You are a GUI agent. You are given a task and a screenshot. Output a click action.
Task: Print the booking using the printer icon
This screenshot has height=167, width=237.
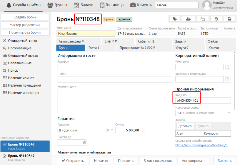pos(229,19)
